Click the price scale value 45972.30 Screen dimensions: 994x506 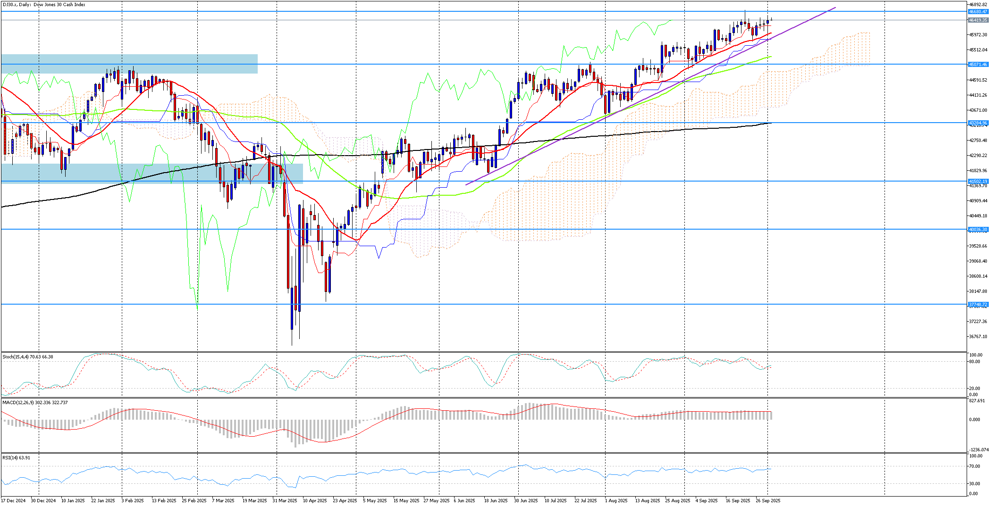pyautogui.click(x=978, y=35)
